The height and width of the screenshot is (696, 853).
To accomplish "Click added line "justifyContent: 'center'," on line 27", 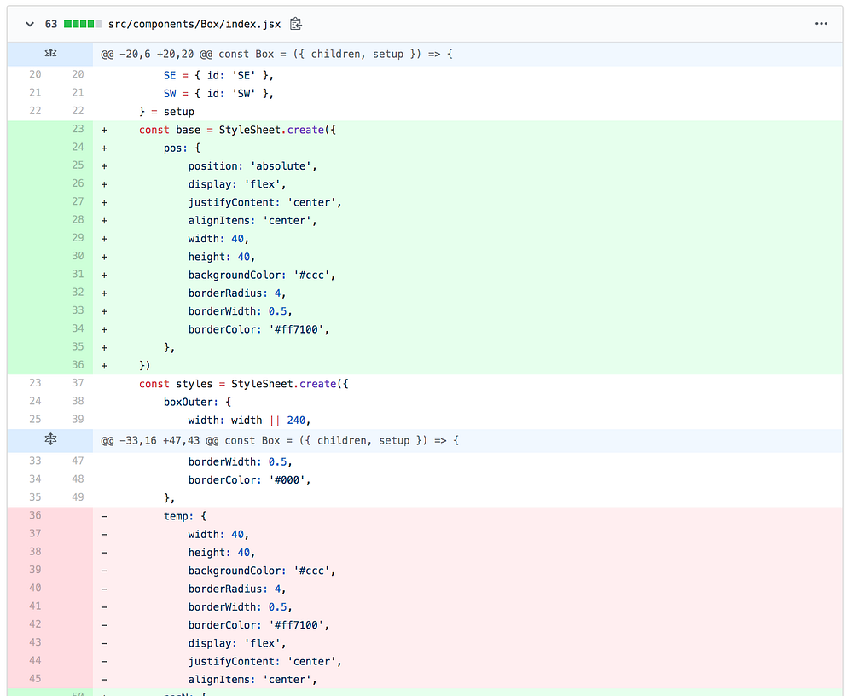I will click(x=265, y=202).
